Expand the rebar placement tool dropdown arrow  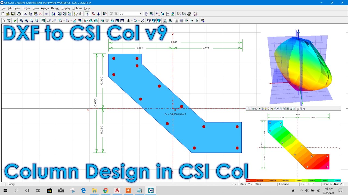(x=64, y=21)
